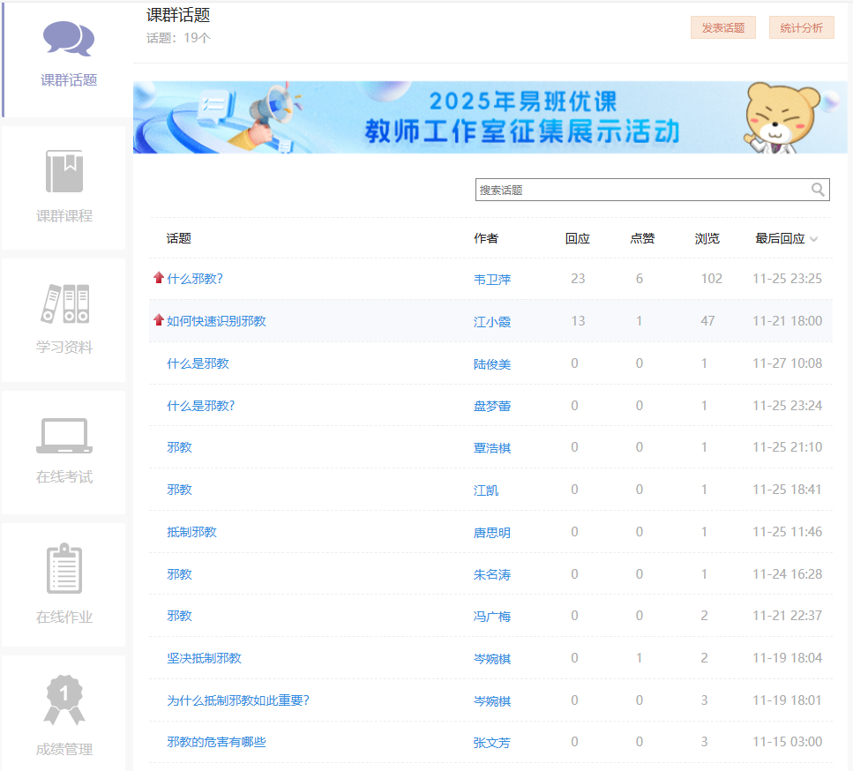Open the topic 如何快速识别邪教
The image size is (853, 771).
tap(216, 321)
